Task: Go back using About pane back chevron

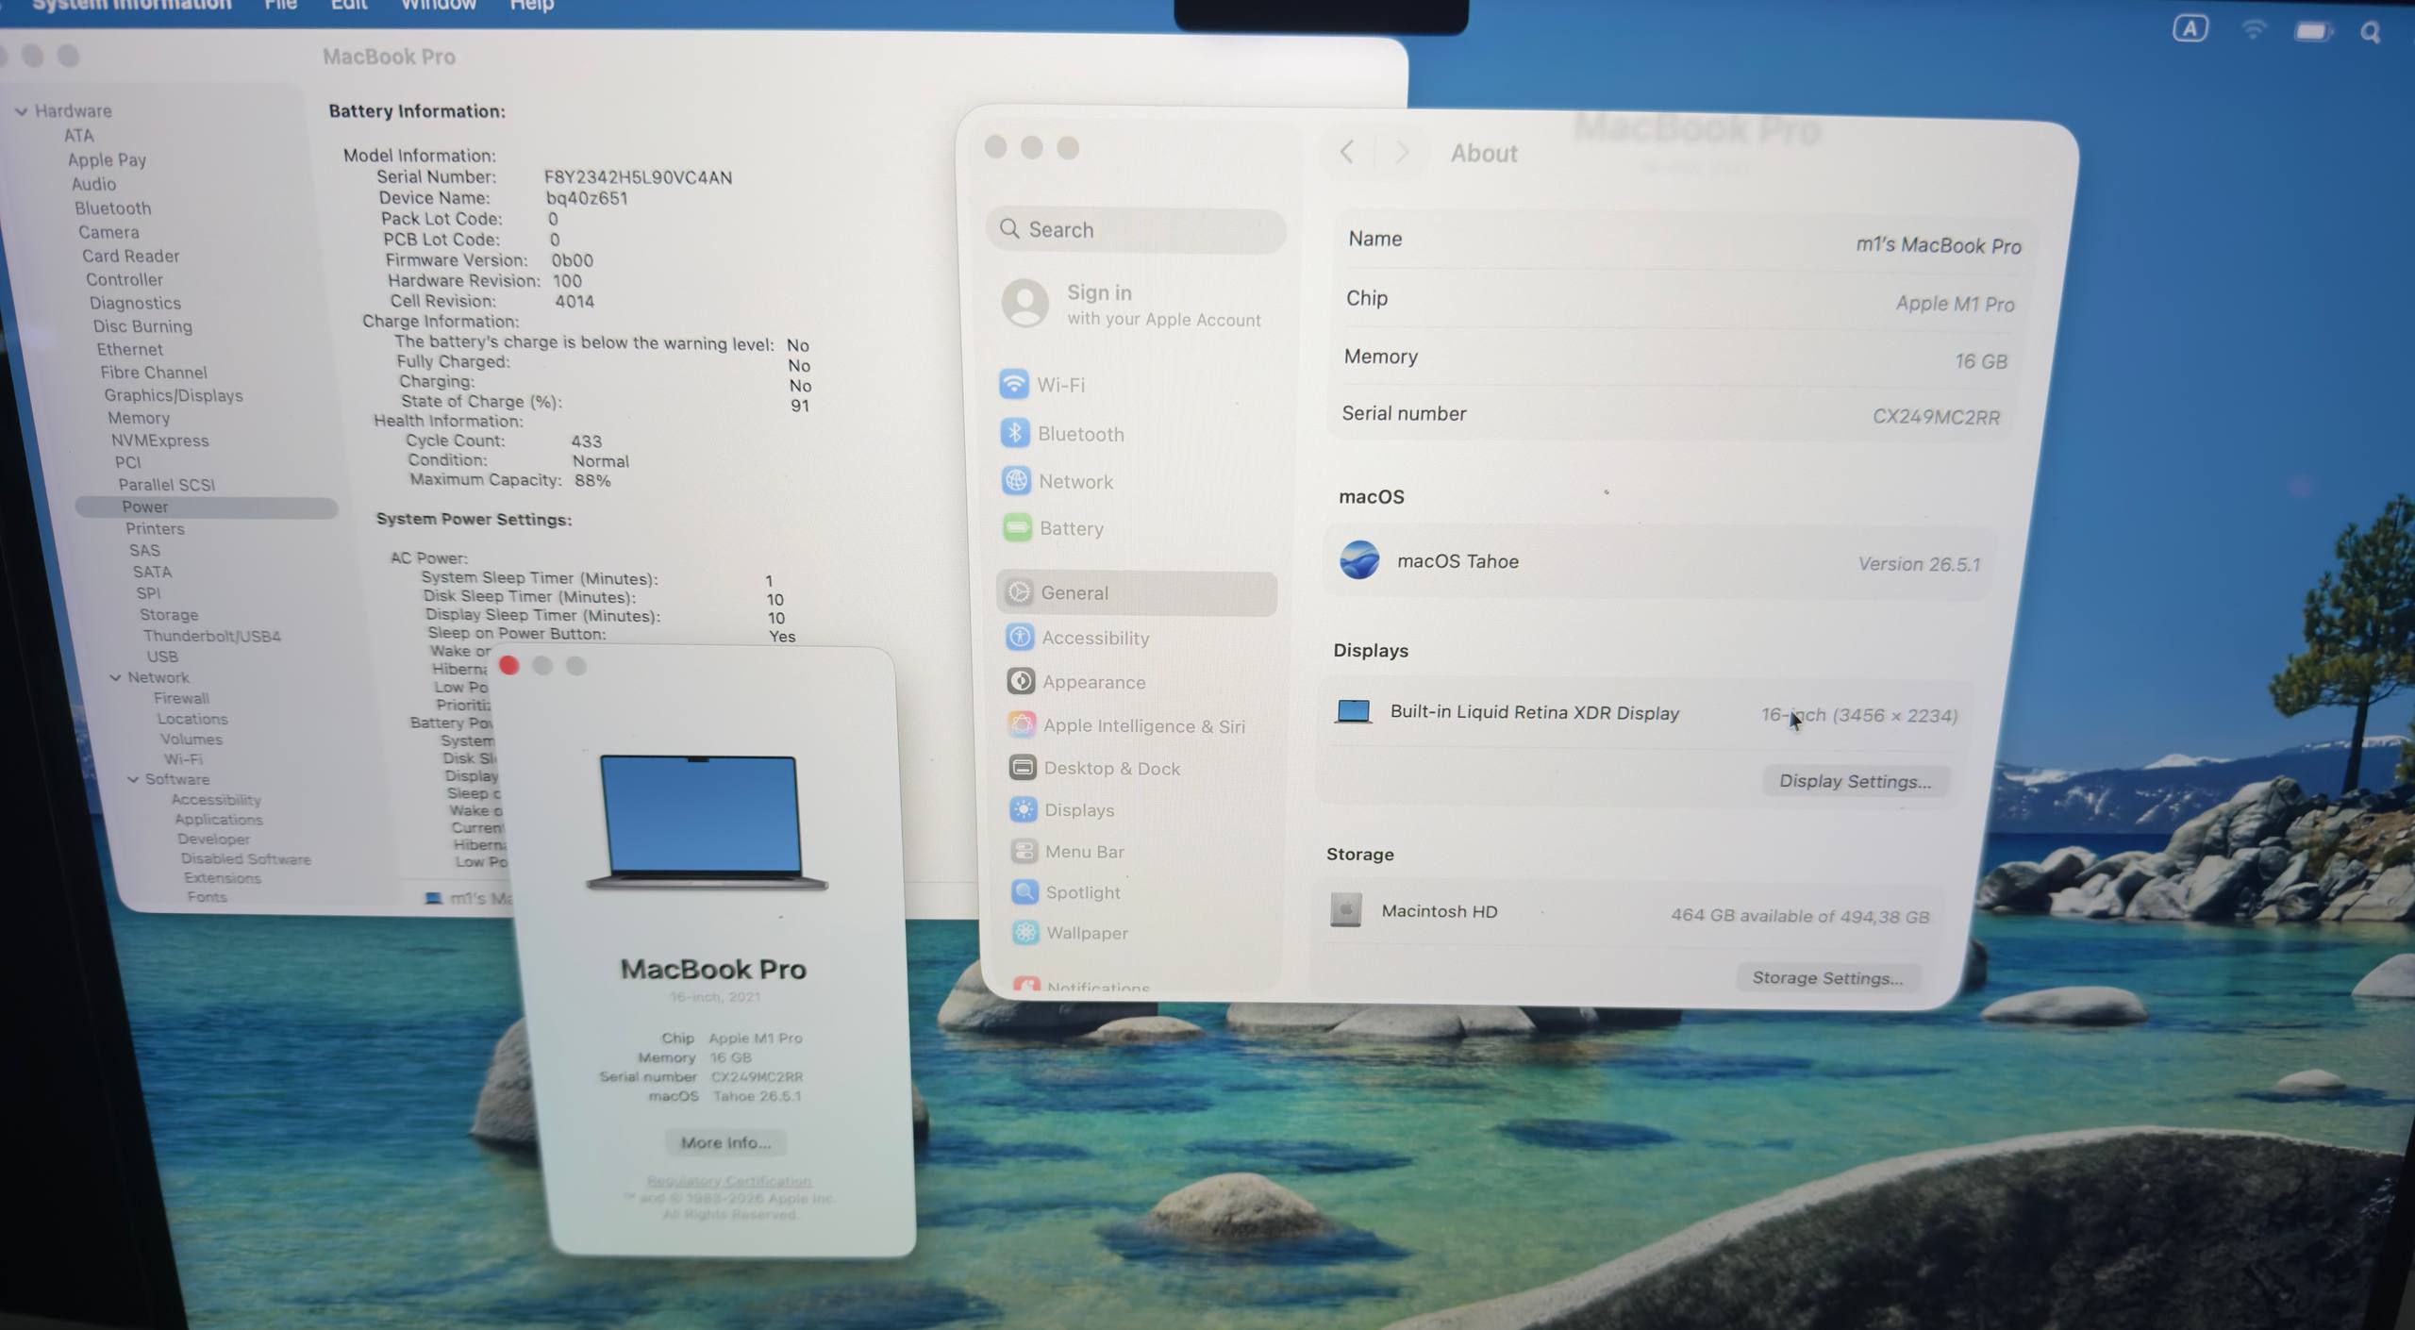Action: click(1347, 152)
